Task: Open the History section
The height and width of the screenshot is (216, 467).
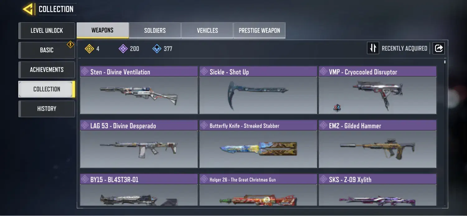Action: (x=47, y=109)
